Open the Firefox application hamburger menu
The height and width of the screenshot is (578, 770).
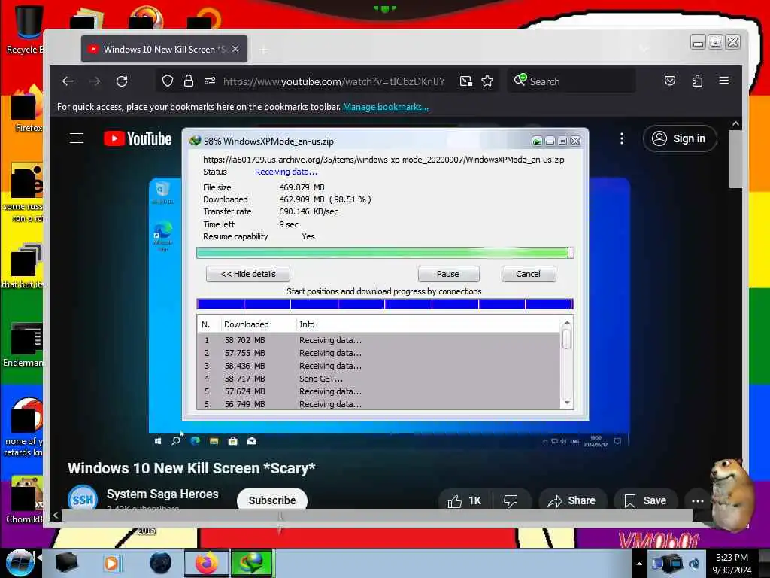pyautogui.click(x=724, y=81)
